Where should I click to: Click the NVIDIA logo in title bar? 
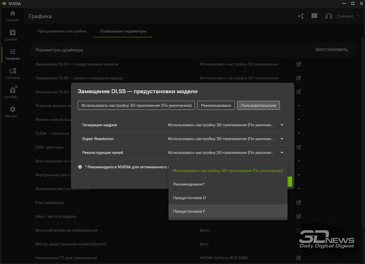(x=4, y=4)
